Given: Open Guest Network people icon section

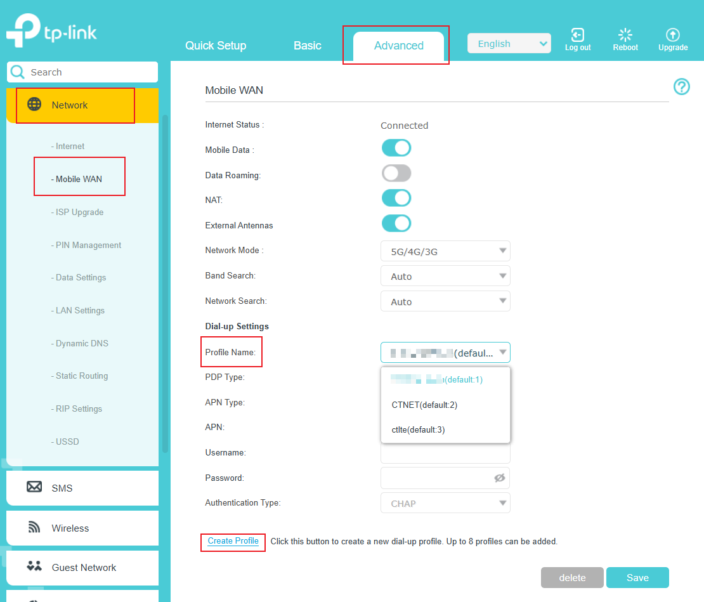Looking at the screenshot, I should (x=34, y=567).
